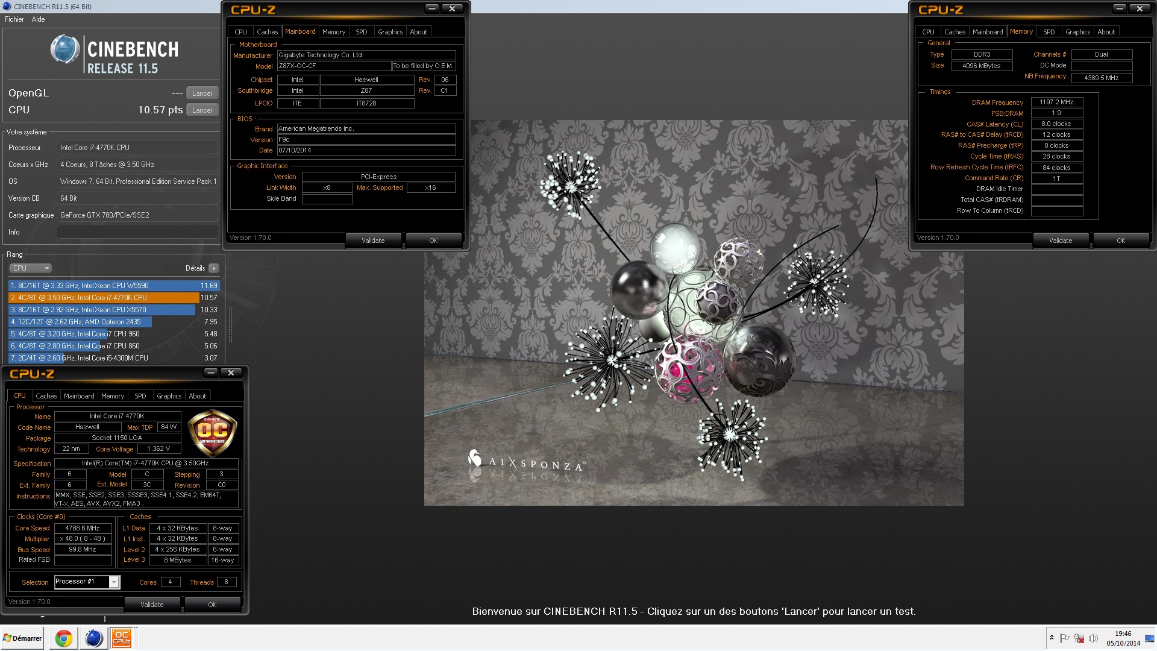Screen dimensions: 1157x651
Task: Click OK in Memory CPU-Z window
Action: [x=1121, y=241]
